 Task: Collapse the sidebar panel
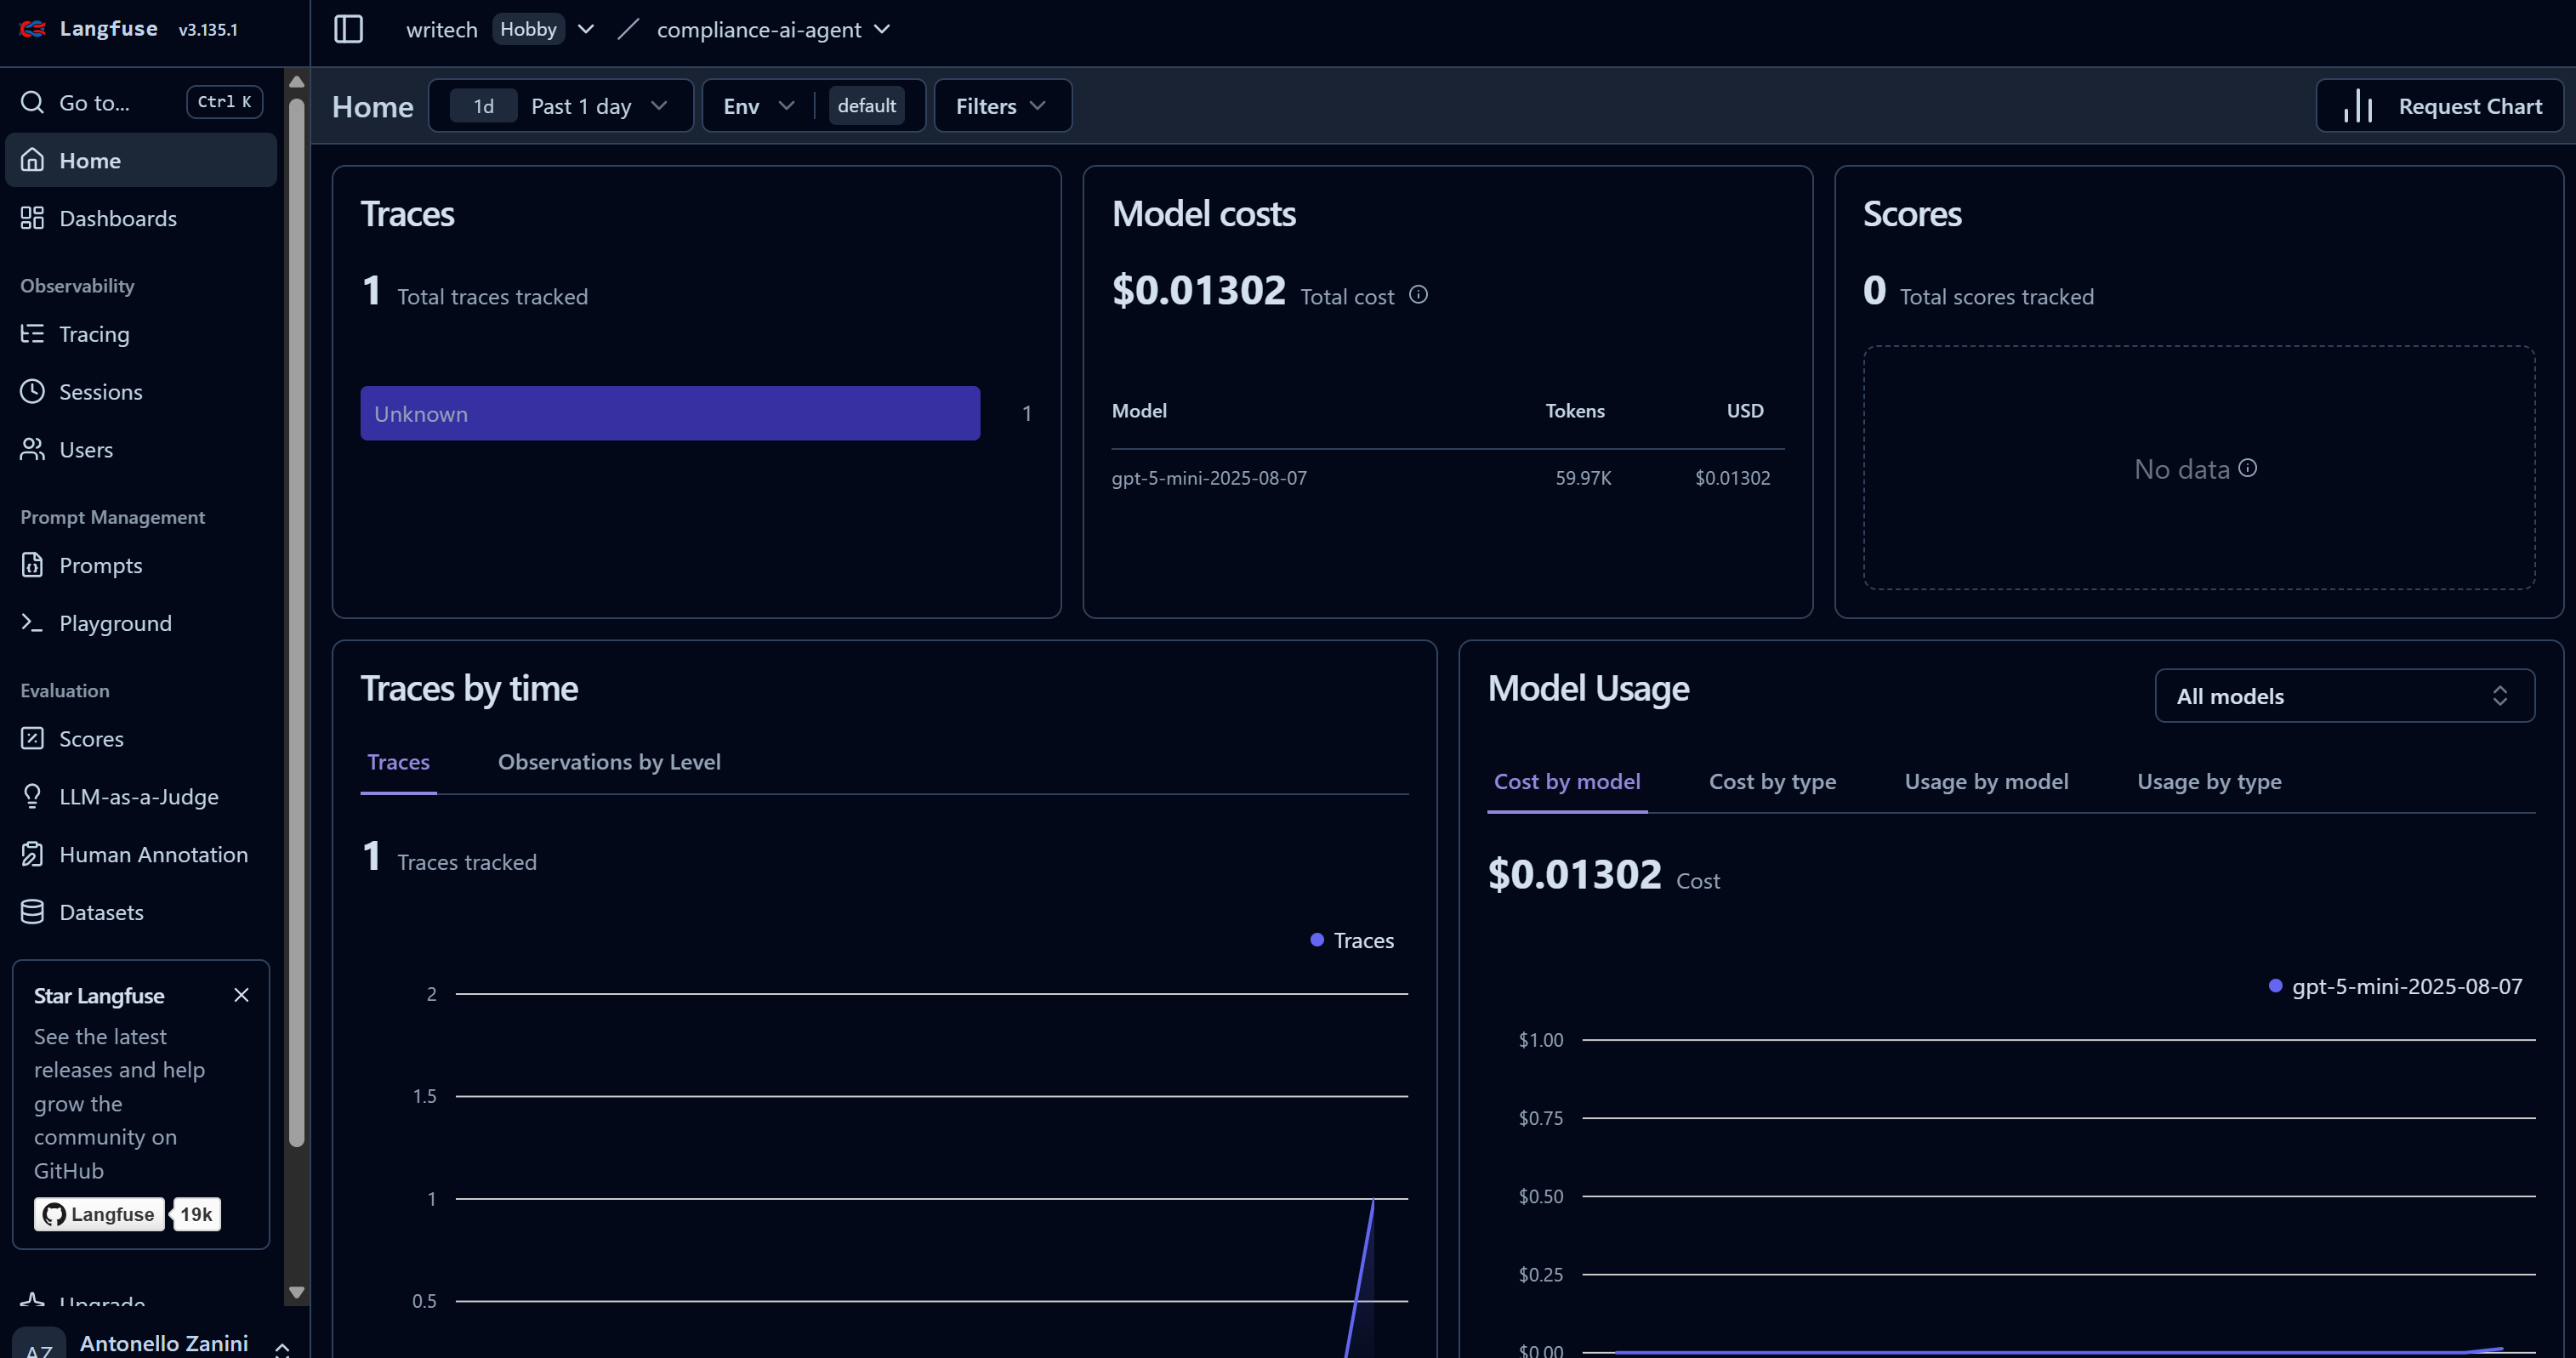348,29
